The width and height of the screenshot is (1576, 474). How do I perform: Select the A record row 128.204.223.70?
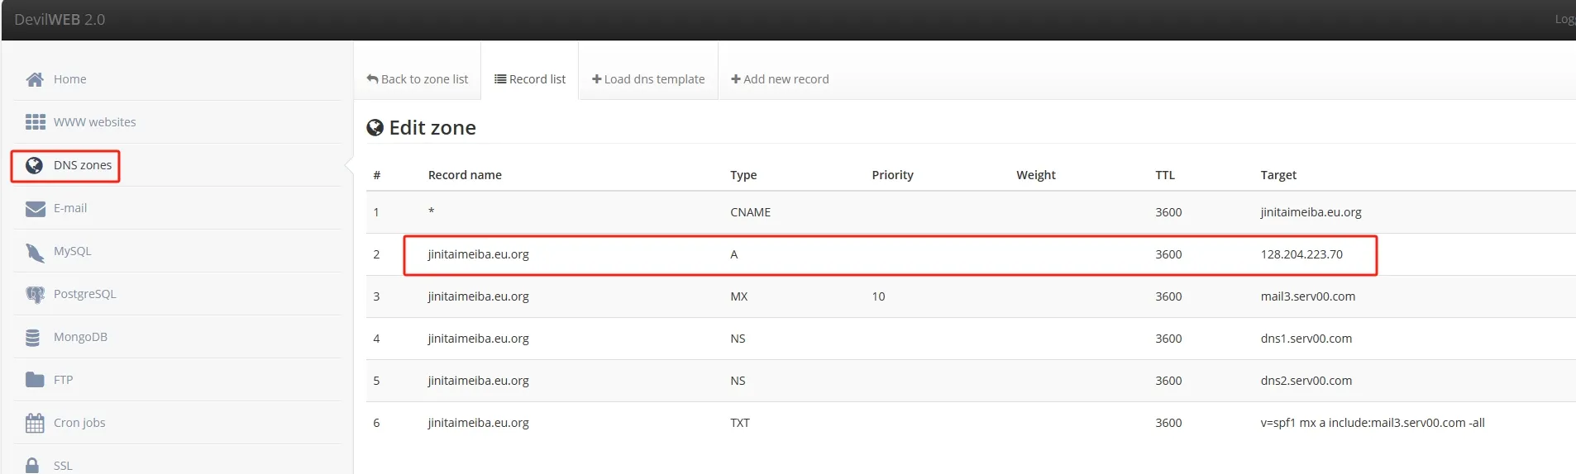[x=889, y=254]
